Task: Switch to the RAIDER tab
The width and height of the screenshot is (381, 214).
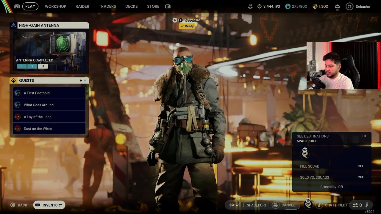Action: 82,6
